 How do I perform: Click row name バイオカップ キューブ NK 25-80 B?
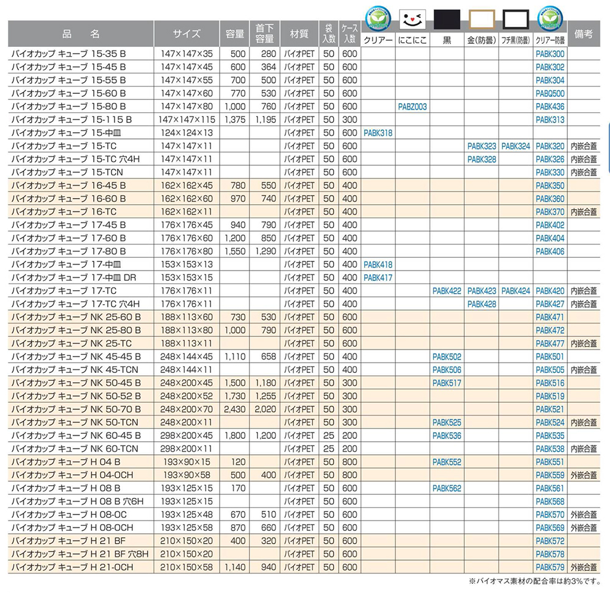(76, 331)
